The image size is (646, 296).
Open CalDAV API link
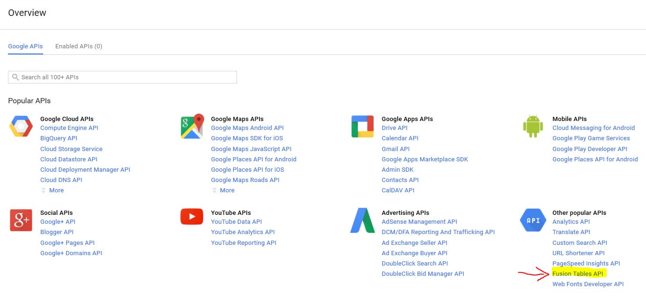coord(398,190)
